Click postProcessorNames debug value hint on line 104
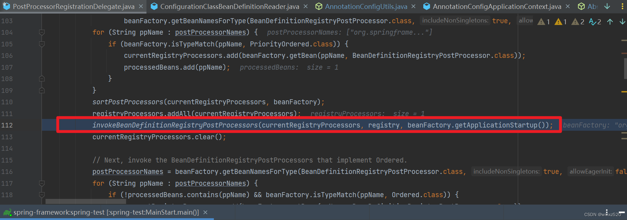Screen dimensions: 627x220 [x=349, y=32]
